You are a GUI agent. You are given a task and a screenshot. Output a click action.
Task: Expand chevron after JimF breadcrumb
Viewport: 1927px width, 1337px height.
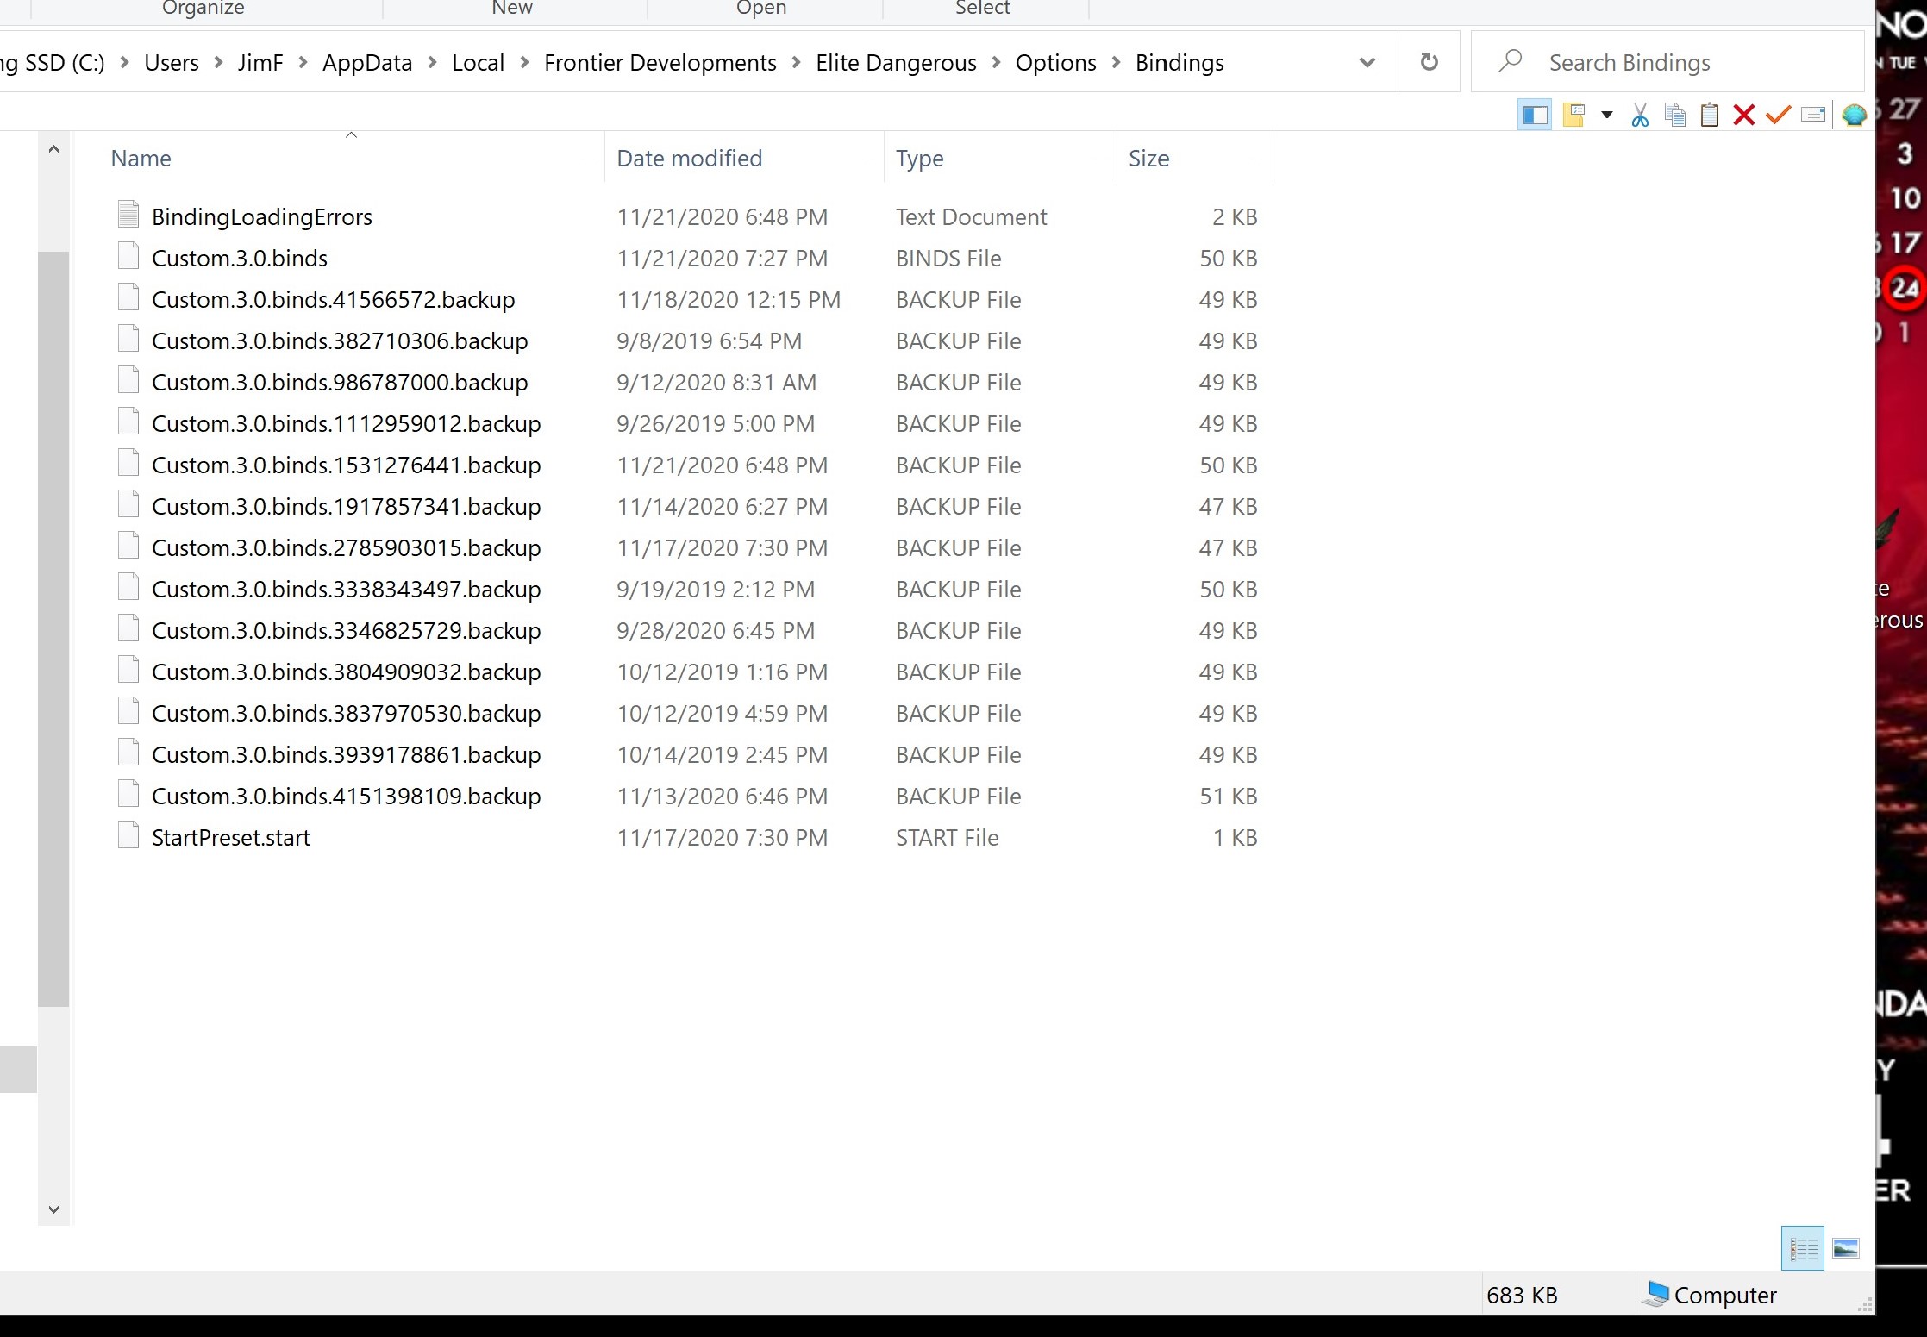[x=303, y=62]
